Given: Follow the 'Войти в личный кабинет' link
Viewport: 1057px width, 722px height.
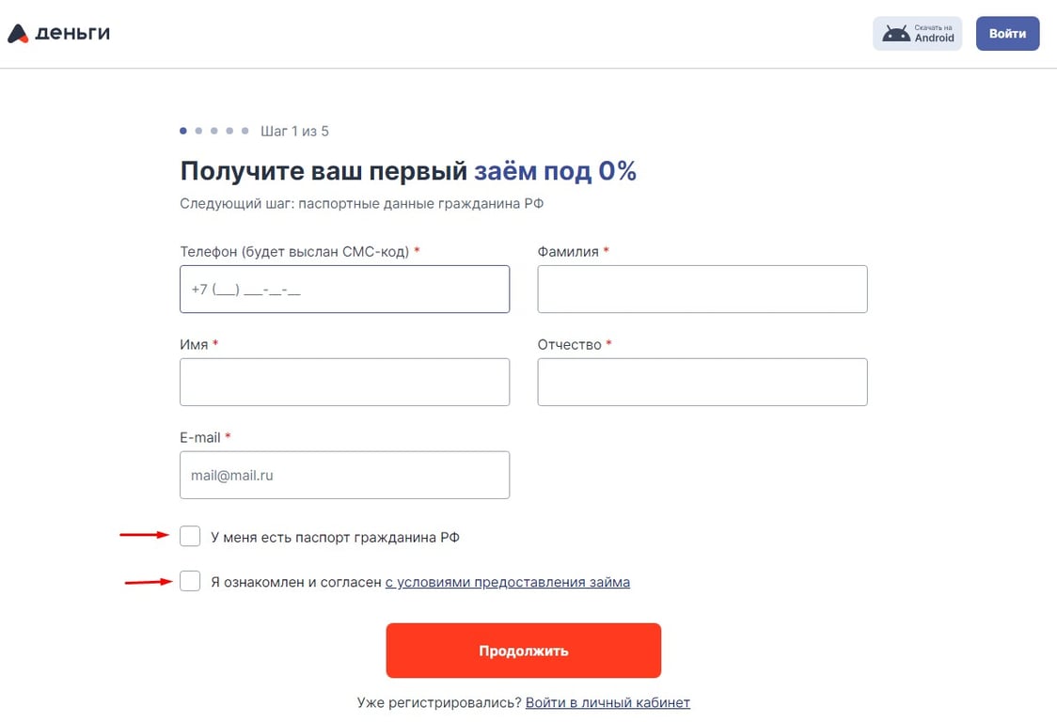Looking at the screenshot, I should (x=607, y=702).
